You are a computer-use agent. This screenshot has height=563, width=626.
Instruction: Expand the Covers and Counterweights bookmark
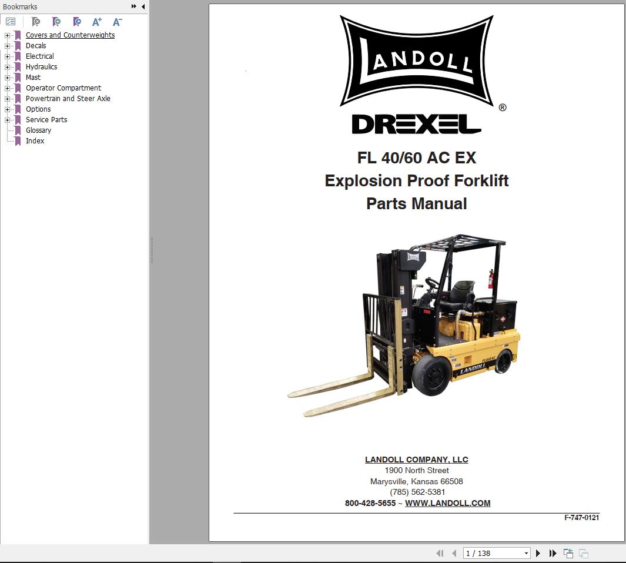coord(6,35)
